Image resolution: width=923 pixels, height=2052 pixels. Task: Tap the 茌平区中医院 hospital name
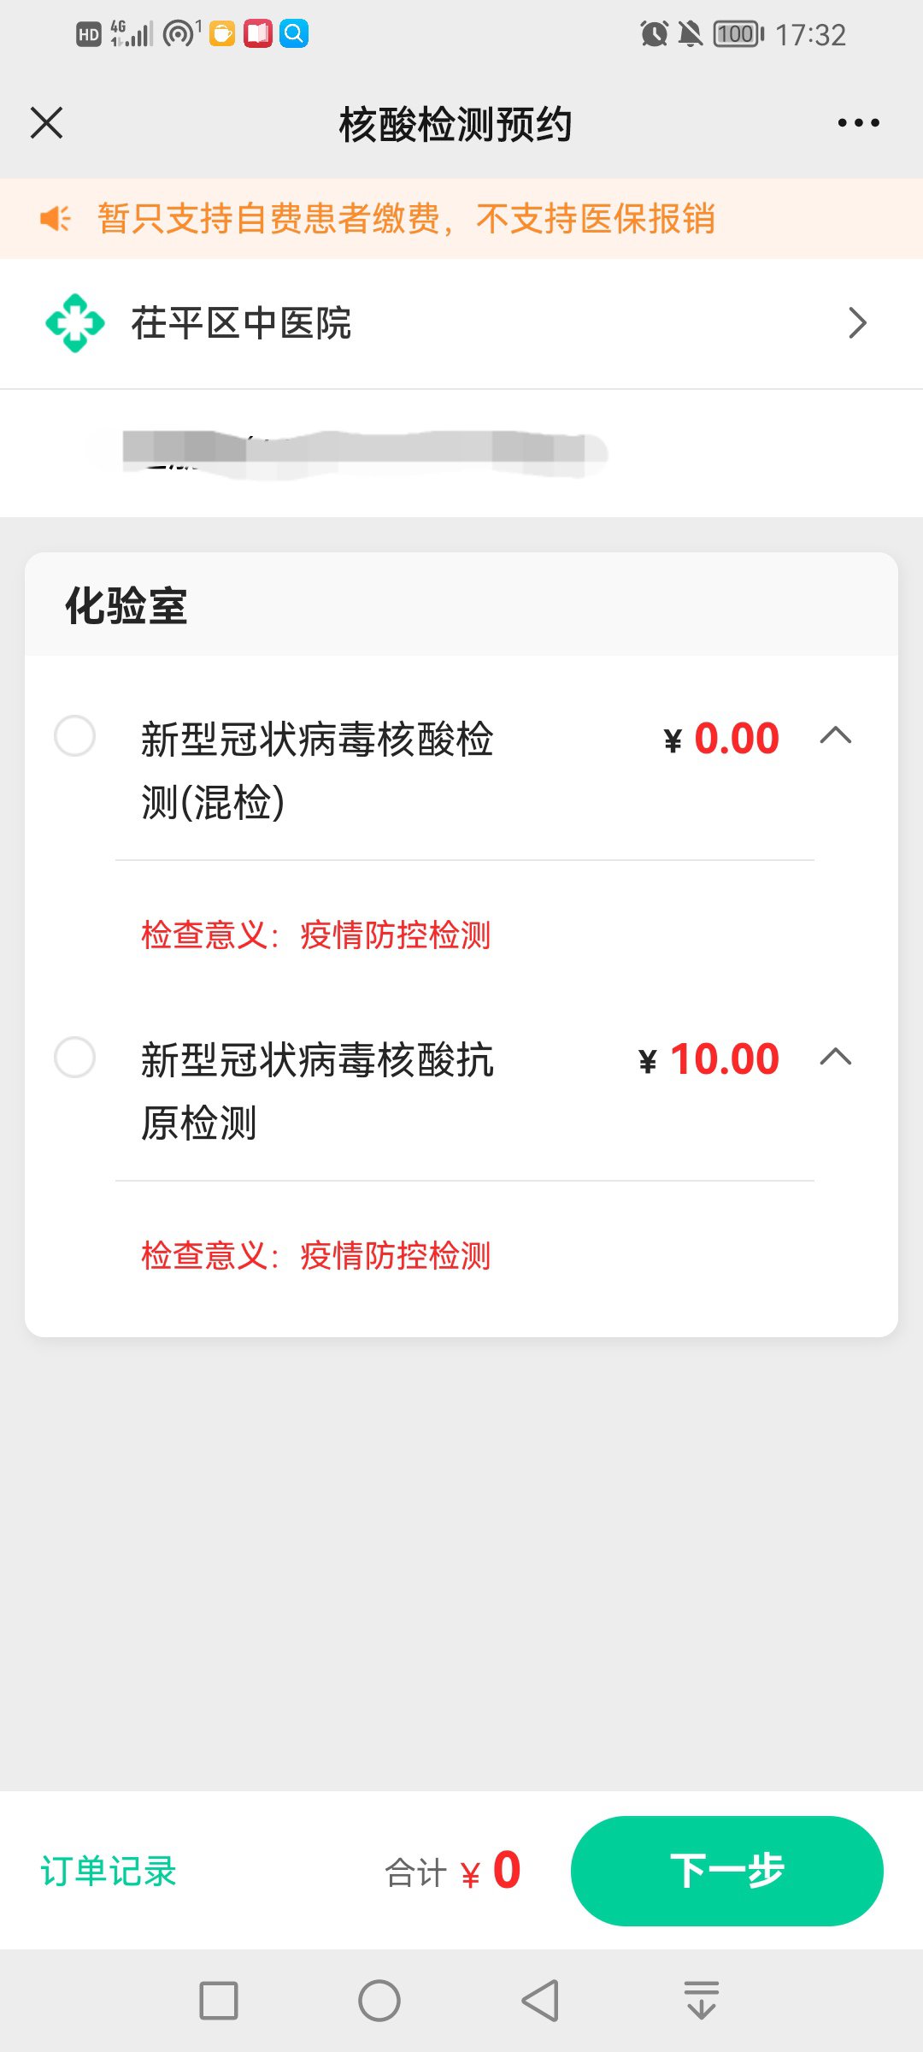click(x=241, y=323)
